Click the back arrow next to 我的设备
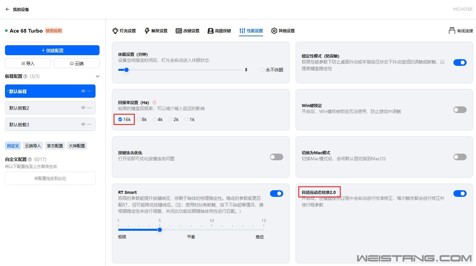 click(7, 9)
